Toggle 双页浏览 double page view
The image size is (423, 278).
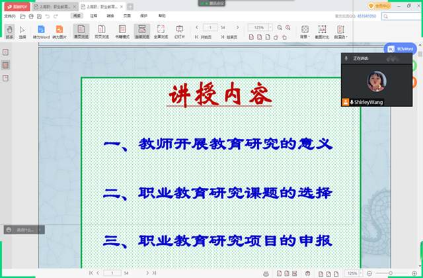(102, 30)
